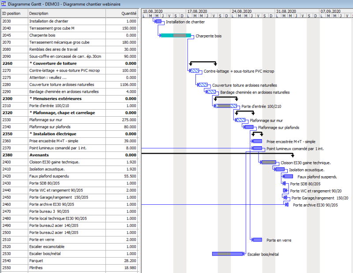The height and width of the screenshot is (273, 353).
Task: Click the Porte d'entrée 100/210 task bar
Action: 226,106
